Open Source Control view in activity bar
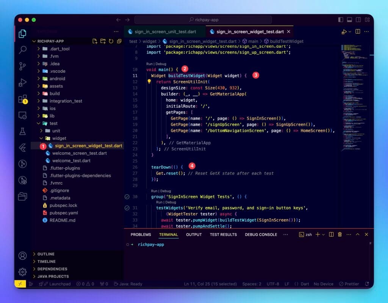The width and height of the screenshot is (388, 303). [22, 66]
